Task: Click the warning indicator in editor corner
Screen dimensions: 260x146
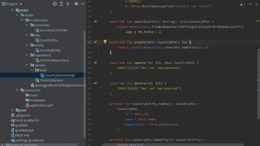Action: [242, 4]
